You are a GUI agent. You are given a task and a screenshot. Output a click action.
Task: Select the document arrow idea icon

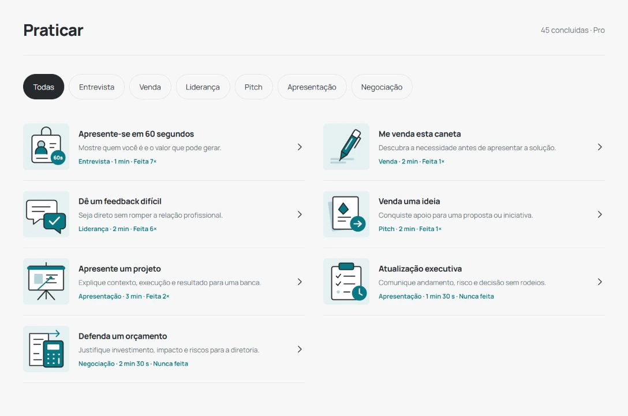pyautogui.click(x=346, y=214)
